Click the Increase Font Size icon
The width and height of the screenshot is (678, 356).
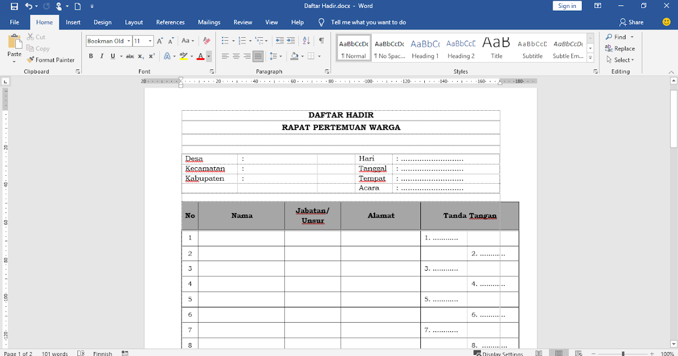pyautogui.click(x=160, y=40)
